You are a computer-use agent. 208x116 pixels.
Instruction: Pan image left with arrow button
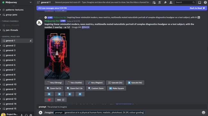[49, 94]
